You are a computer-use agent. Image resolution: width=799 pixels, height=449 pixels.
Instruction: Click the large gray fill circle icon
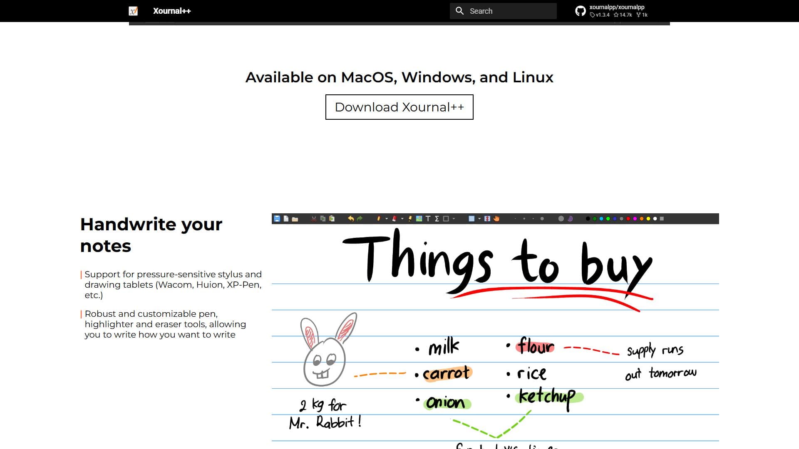pos(561,219)
